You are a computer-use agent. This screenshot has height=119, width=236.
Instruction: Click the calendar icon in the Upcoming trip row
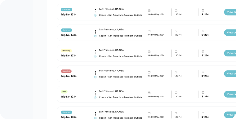click(149, 52)
